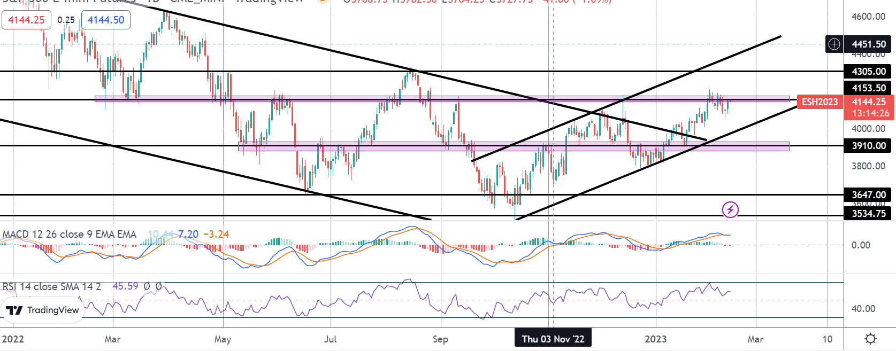This screenshot has width=896, height=351.
Task: Click the time axis label 10
Action: point(827,339)
